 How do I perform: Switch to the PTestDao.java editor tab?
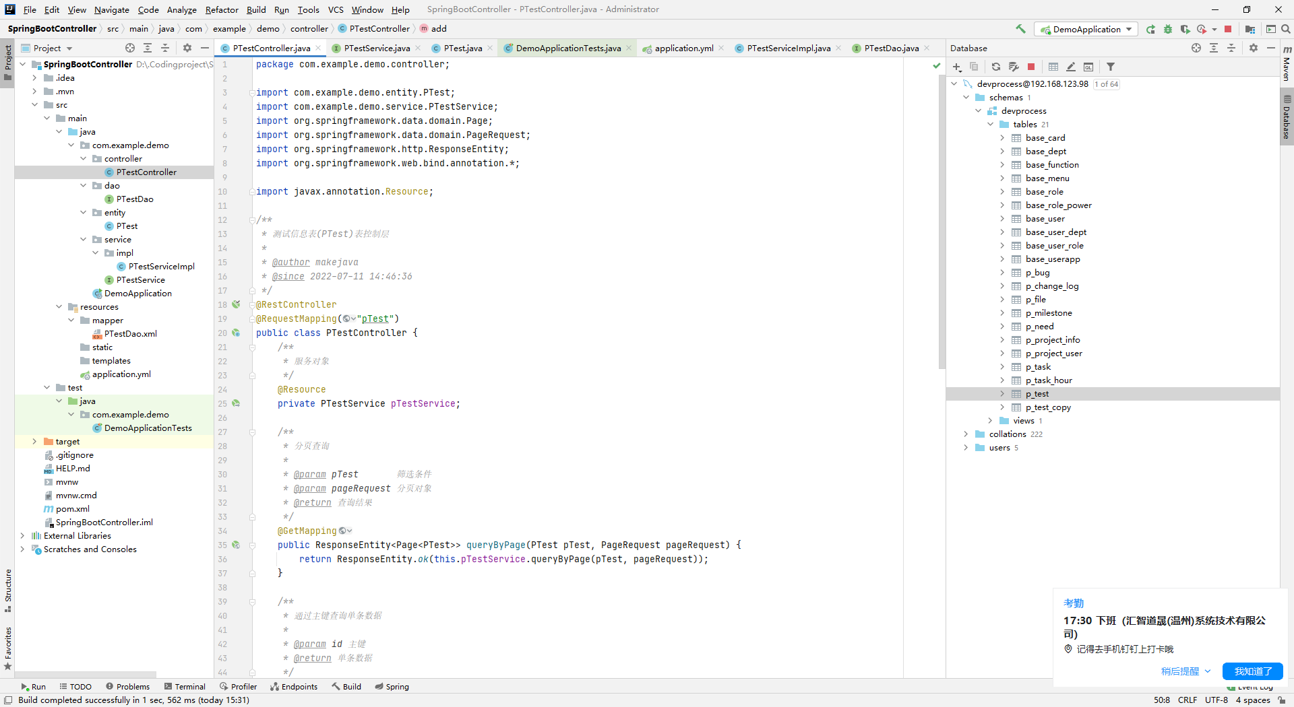pyautogui.click(x=891, y=48)
